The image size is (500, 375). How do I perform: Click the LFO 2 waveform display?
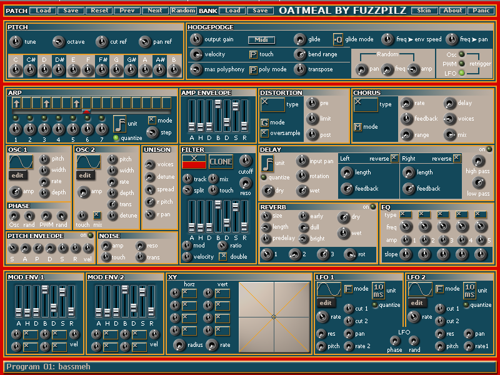click(420, 289)
